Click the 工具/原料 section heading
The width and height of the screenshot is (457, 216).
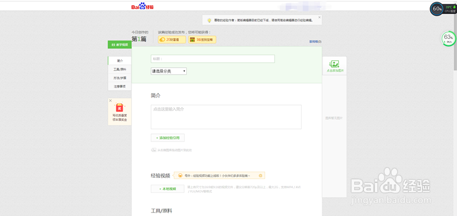pyautogui.click(x=162, y=210)
